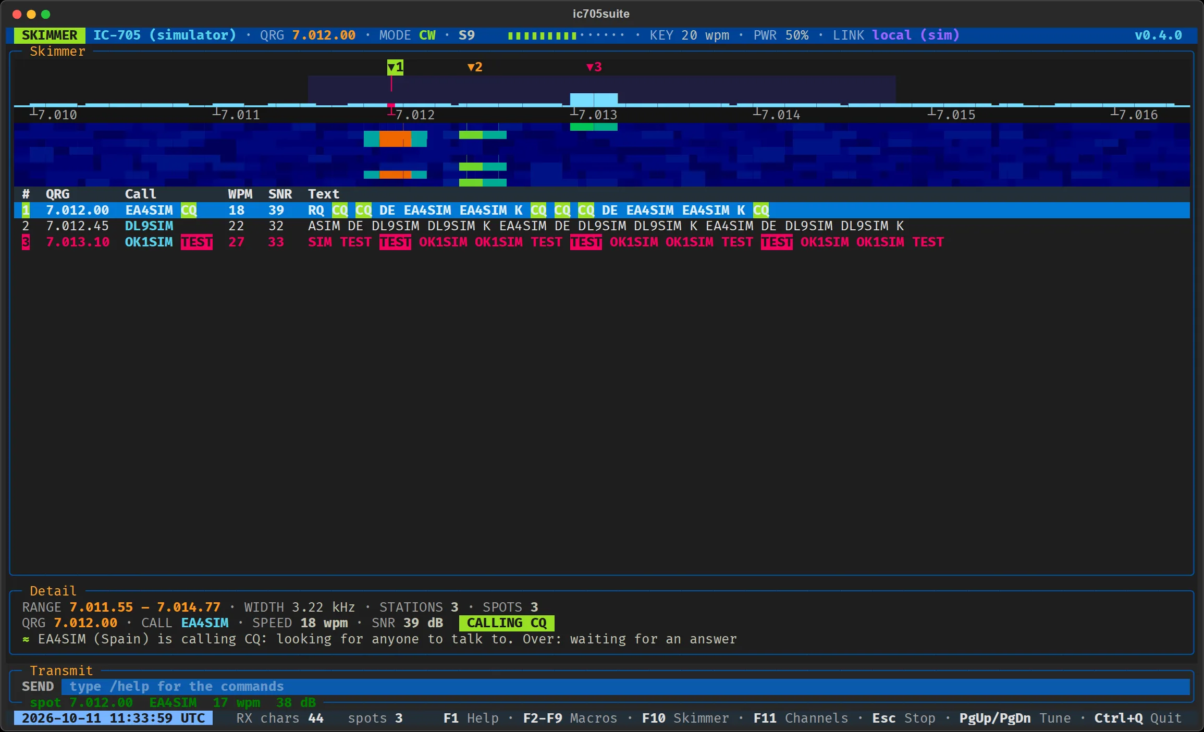Click the orange signal trace in waterfall
This screenshot has height=732, width=1204.
click(395, 139)
